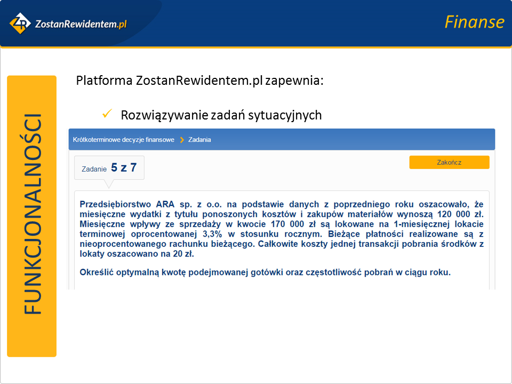The height and width of the screenshot is (384, 512).
Task: Click the pointer triangle below the Zadanie badge
Action: coord(108,184)
